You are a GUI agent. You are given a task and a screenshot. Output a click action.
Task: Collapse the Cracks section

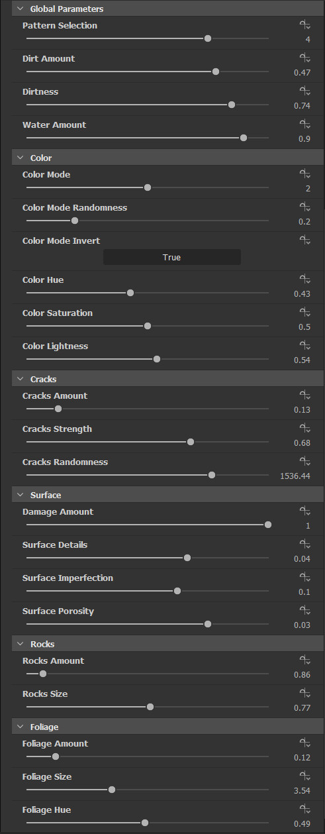pos(20,379)
